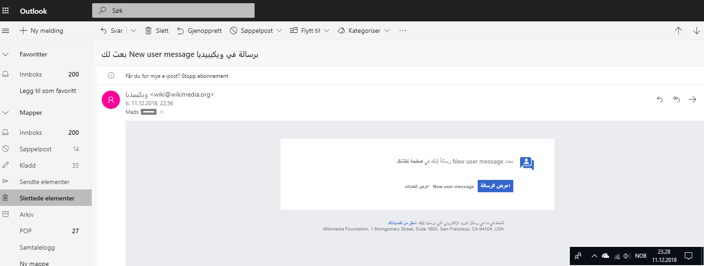Click the Ny mappe entry in sidebar

coord(34,263)
